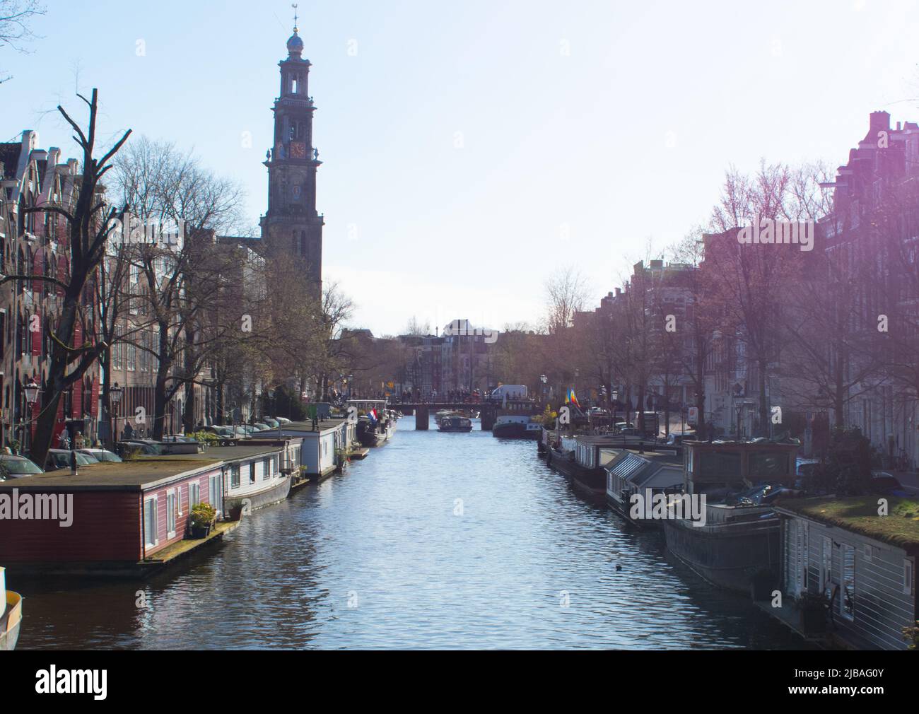This screenshot has height=714, width=919.
Task: Click the alamy watermark on the left side
Action: (x=36, y=508)
